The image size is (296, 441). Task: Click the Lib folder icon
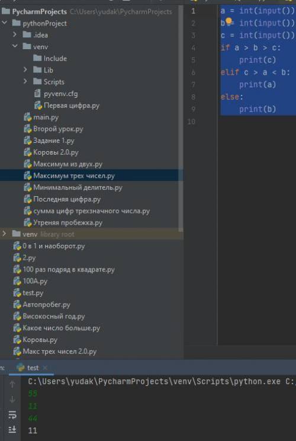37,69
